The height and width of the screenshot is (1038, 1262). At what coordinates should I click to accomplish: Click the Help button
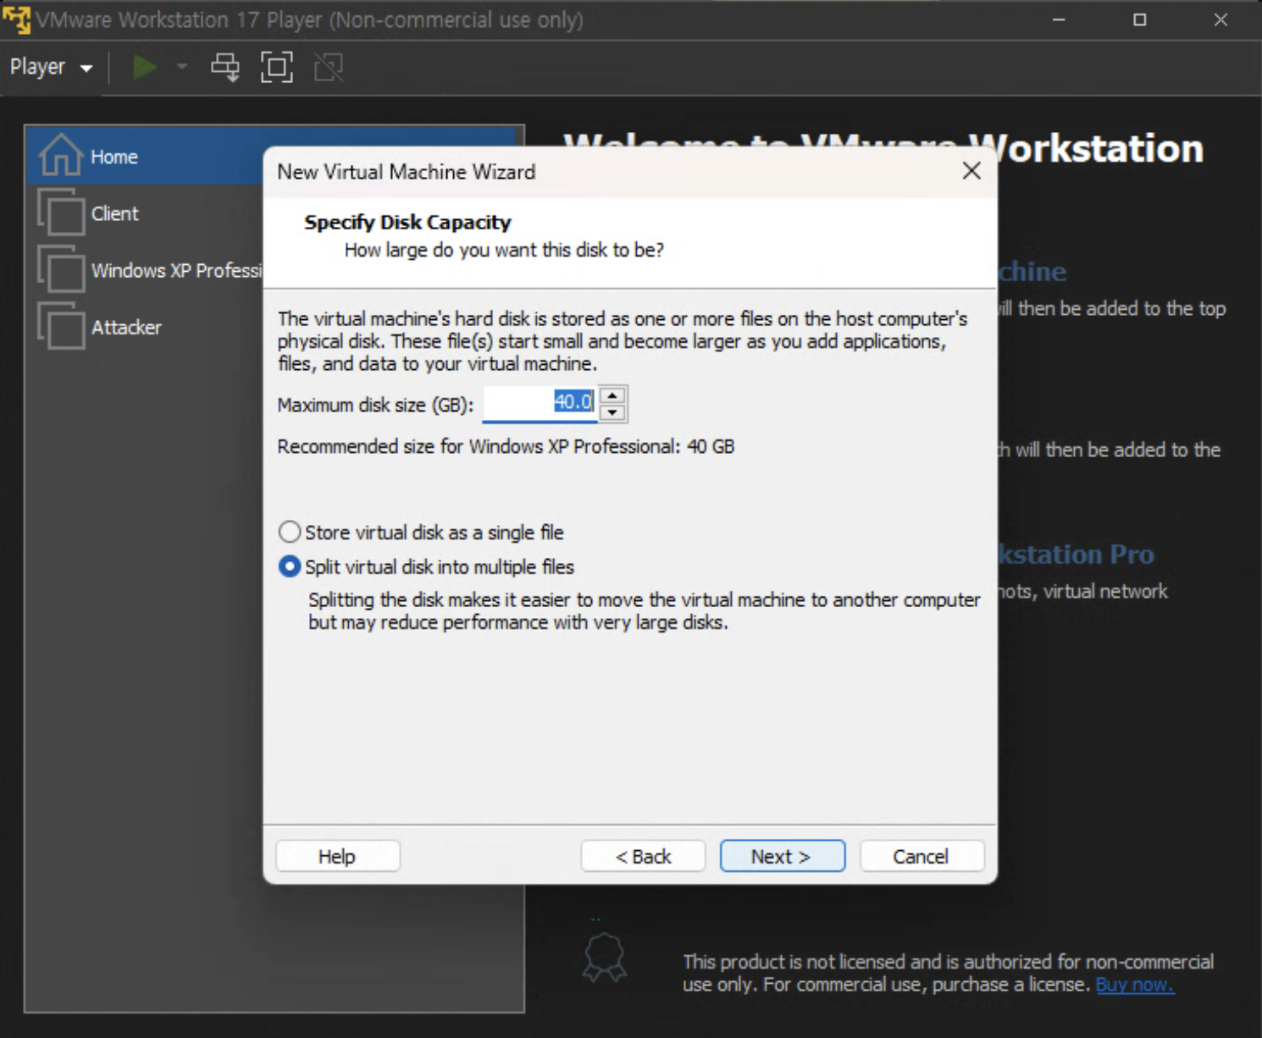pyautogui.click(x=337, y=856)
